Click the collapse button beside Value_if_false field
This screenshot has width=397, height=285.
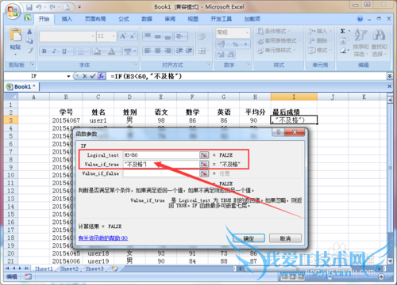click(x=204, y=173)
